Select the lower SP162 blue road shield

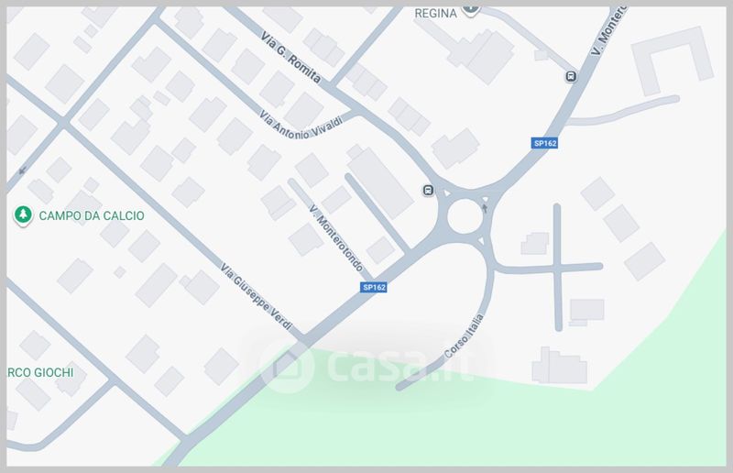(x=374, y=287)
